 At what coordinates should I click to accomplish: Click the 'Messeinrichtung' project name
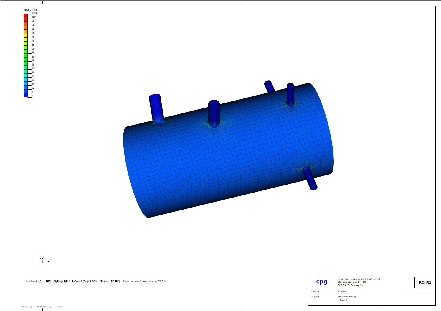(347, 297)
